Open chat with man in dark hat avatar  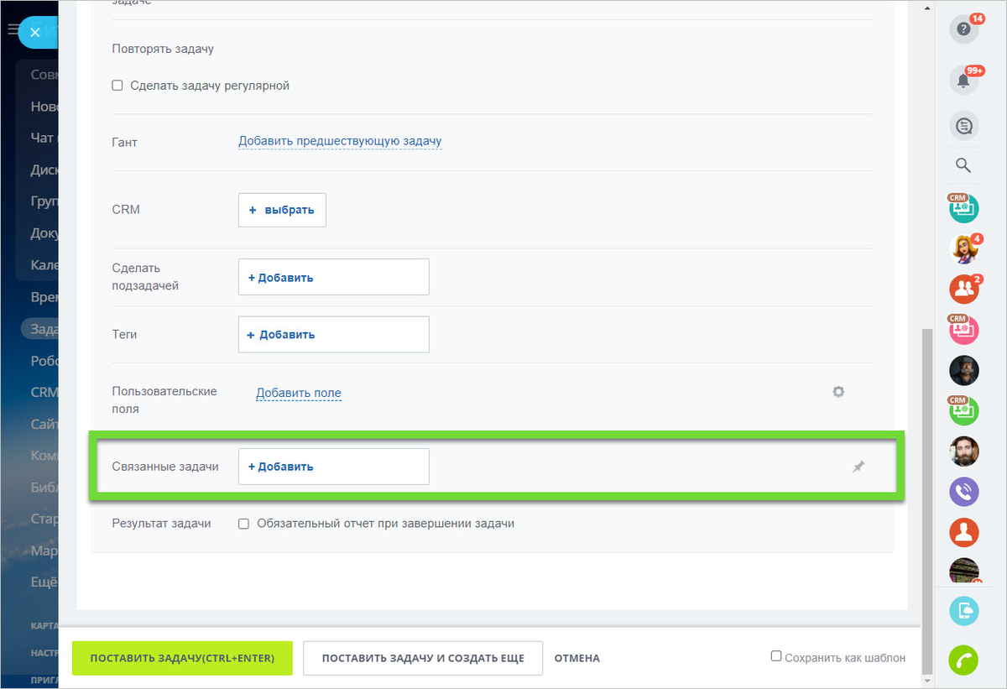click(964, 370)
